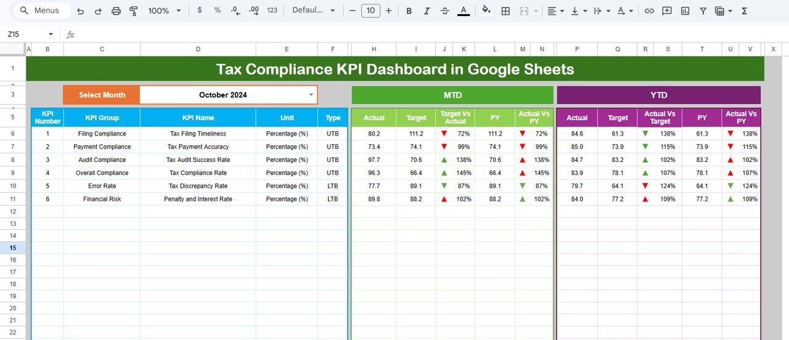
Task: Click the Tax Payment Accuracy cell
Action: tap(198, 147)
